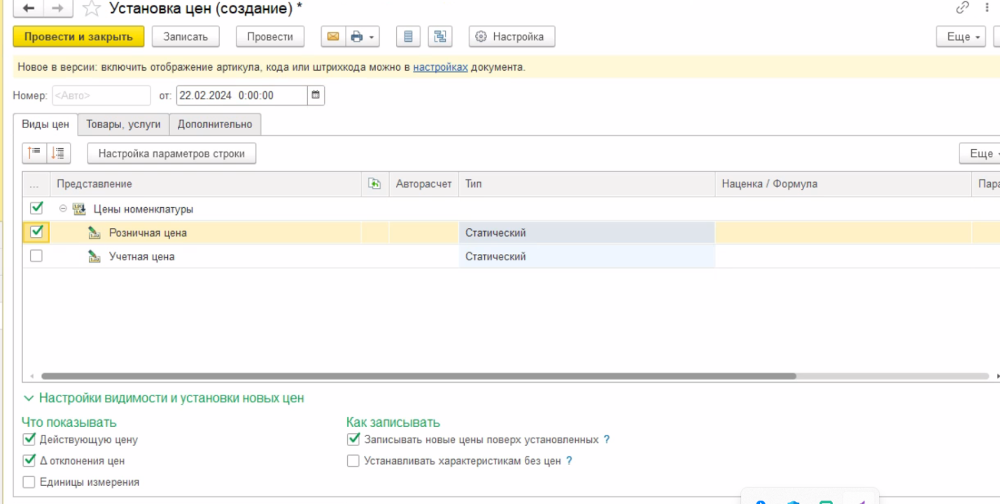Switch to the Товары, услуги tab
Viewport: 1000px width, 504px height.
tap(123, 124)
